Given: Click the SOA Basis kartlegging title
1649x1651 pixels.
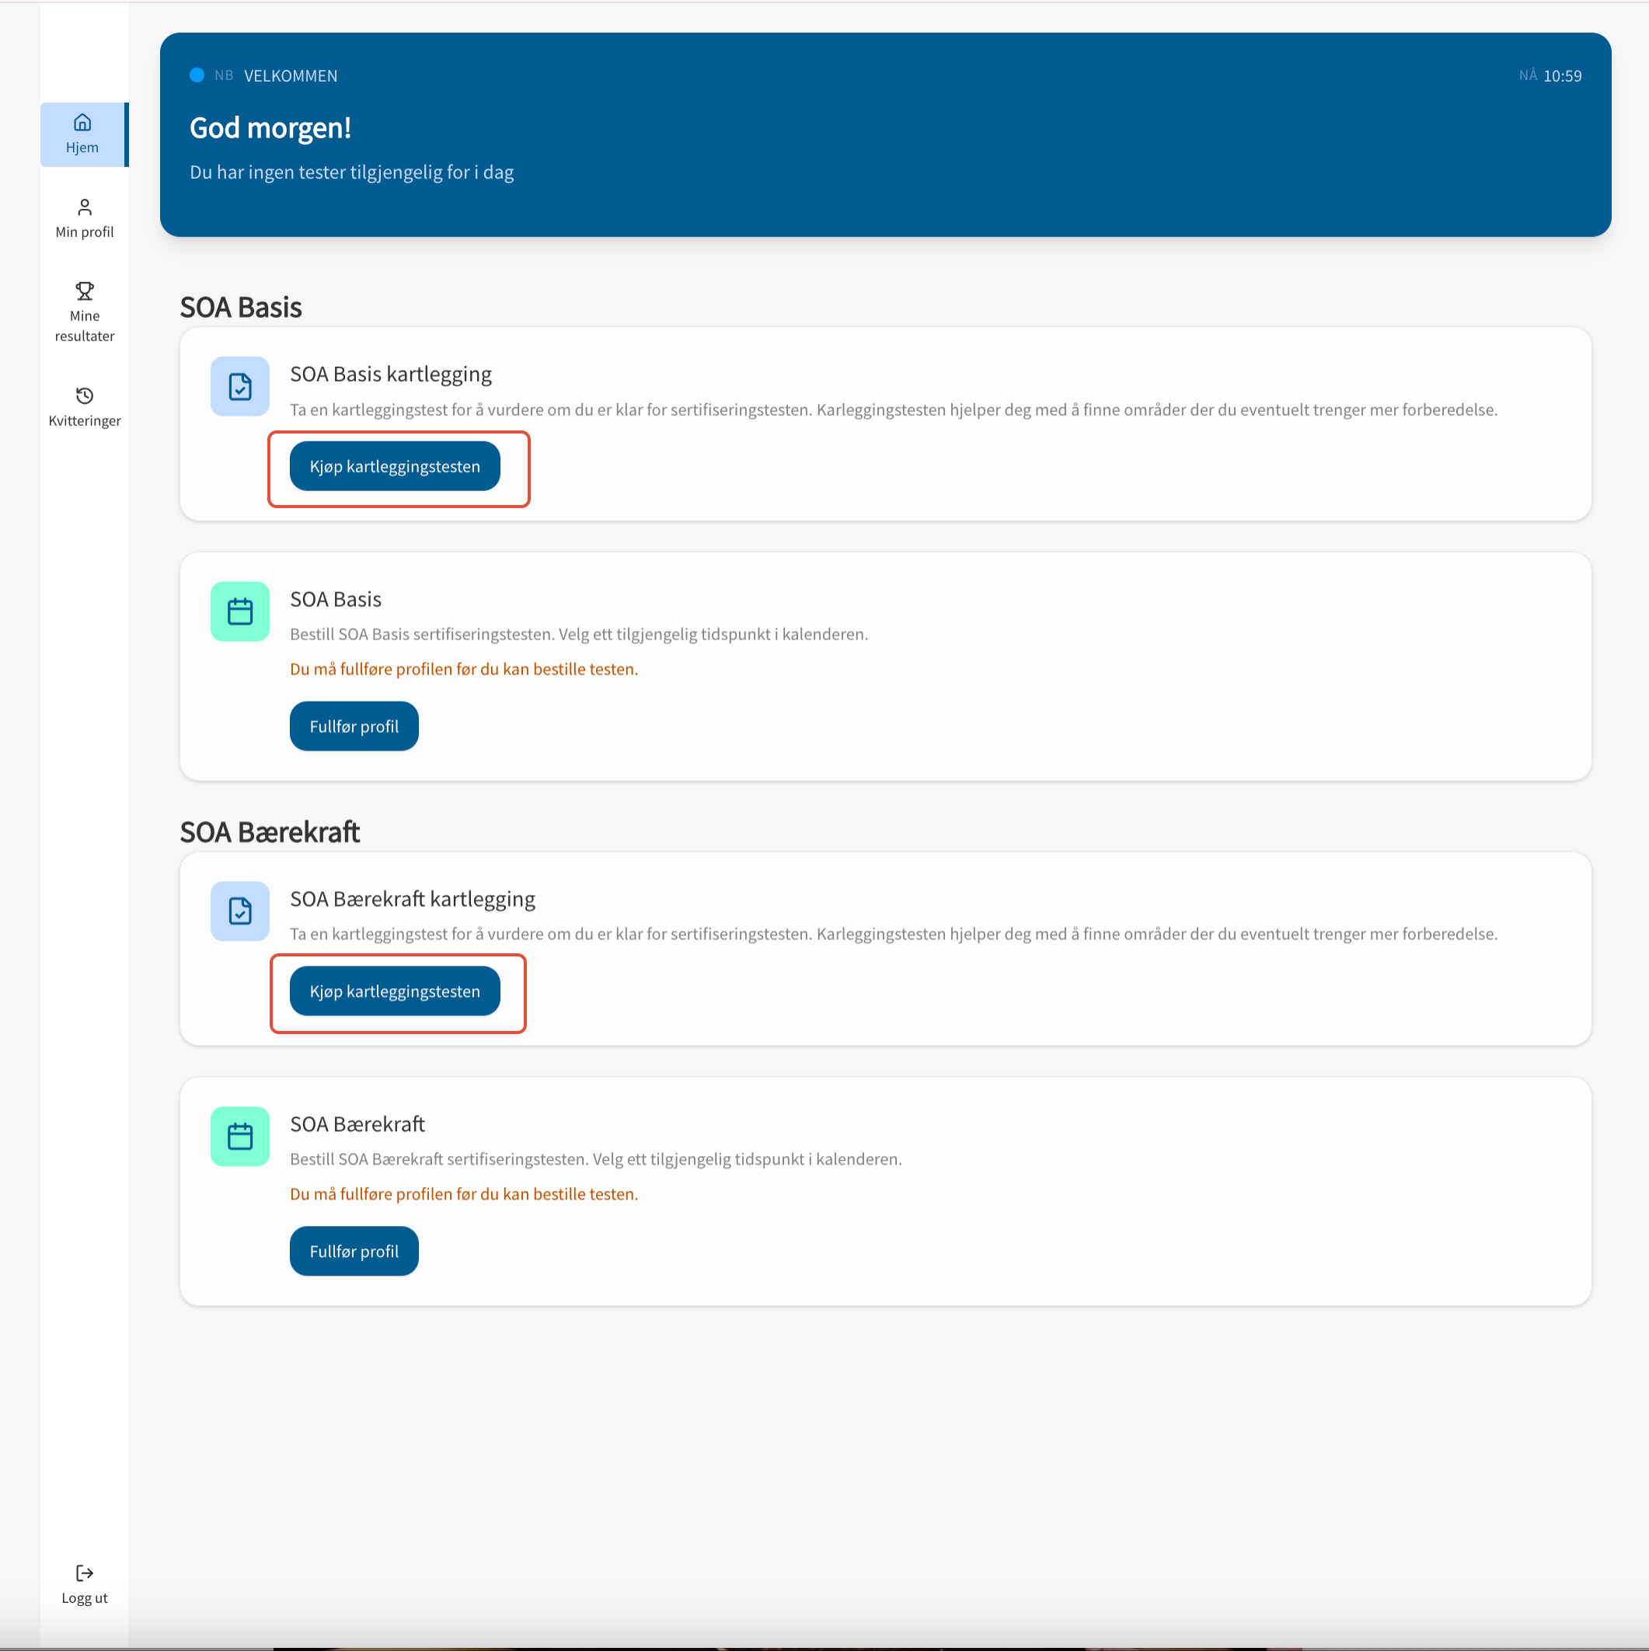Looking at the screenshot, I should (391, 374).
